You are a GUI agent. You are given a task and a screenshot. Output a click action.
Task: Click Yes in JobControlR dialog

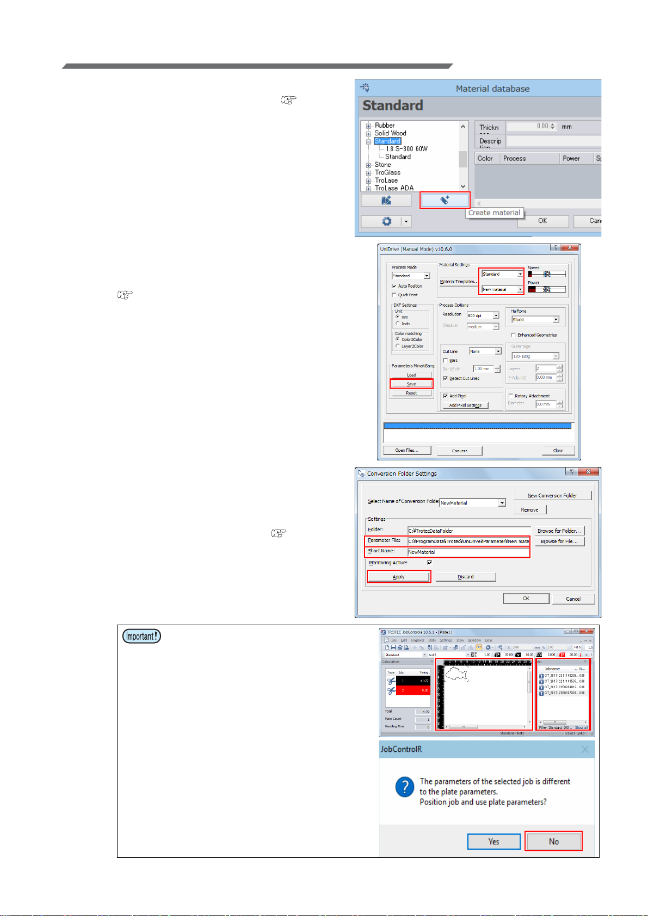[x=493, y=841]
